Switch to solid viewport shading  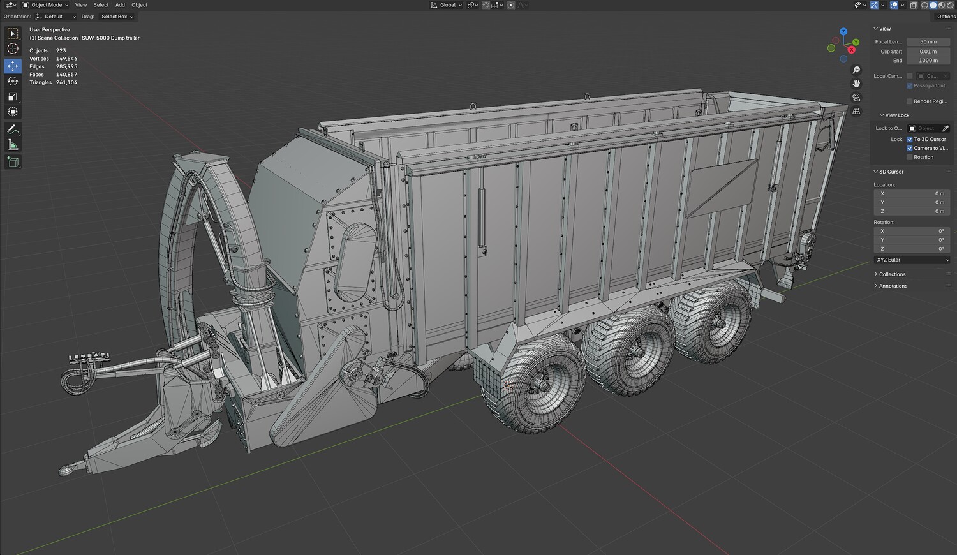point(933,5)
